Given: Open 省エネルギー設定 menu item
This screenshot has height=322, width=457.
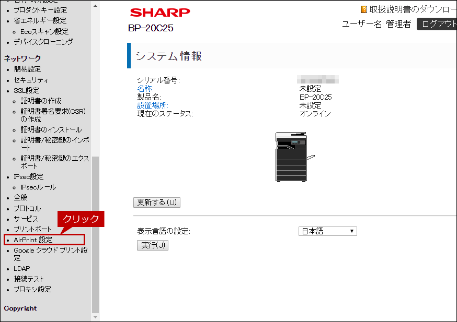Looking at the screenshot, I should point(40,21).
